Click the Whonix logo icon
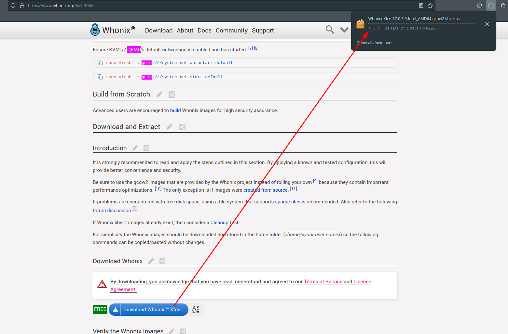Image resolution: width=508 pixels, height=334 pixels. [95, 30]
